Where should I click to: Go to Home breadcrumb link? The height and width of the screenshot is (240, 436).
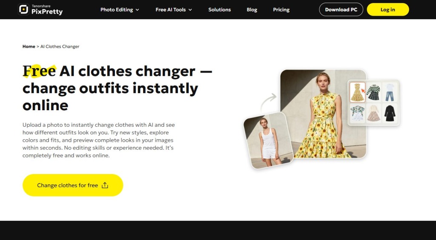[29, 46]
